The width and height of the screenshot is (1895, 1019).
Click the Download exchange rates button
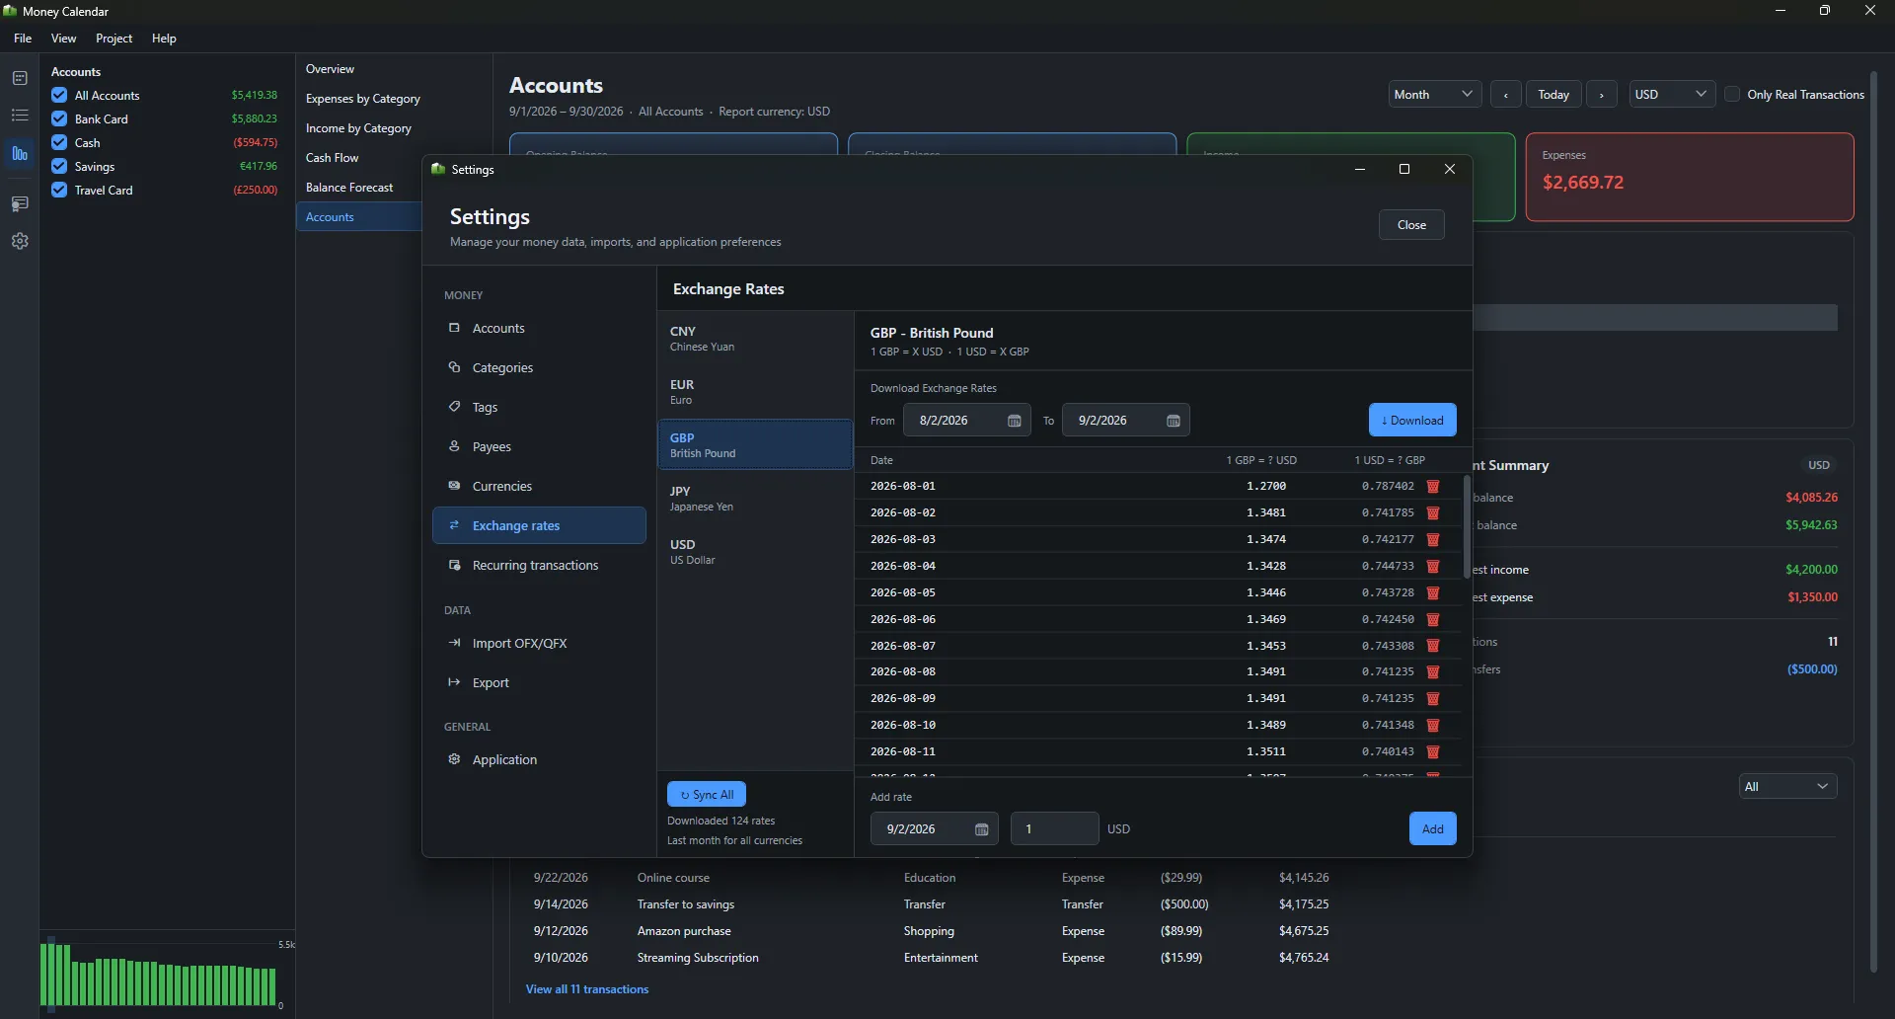tap(1412, 421)
